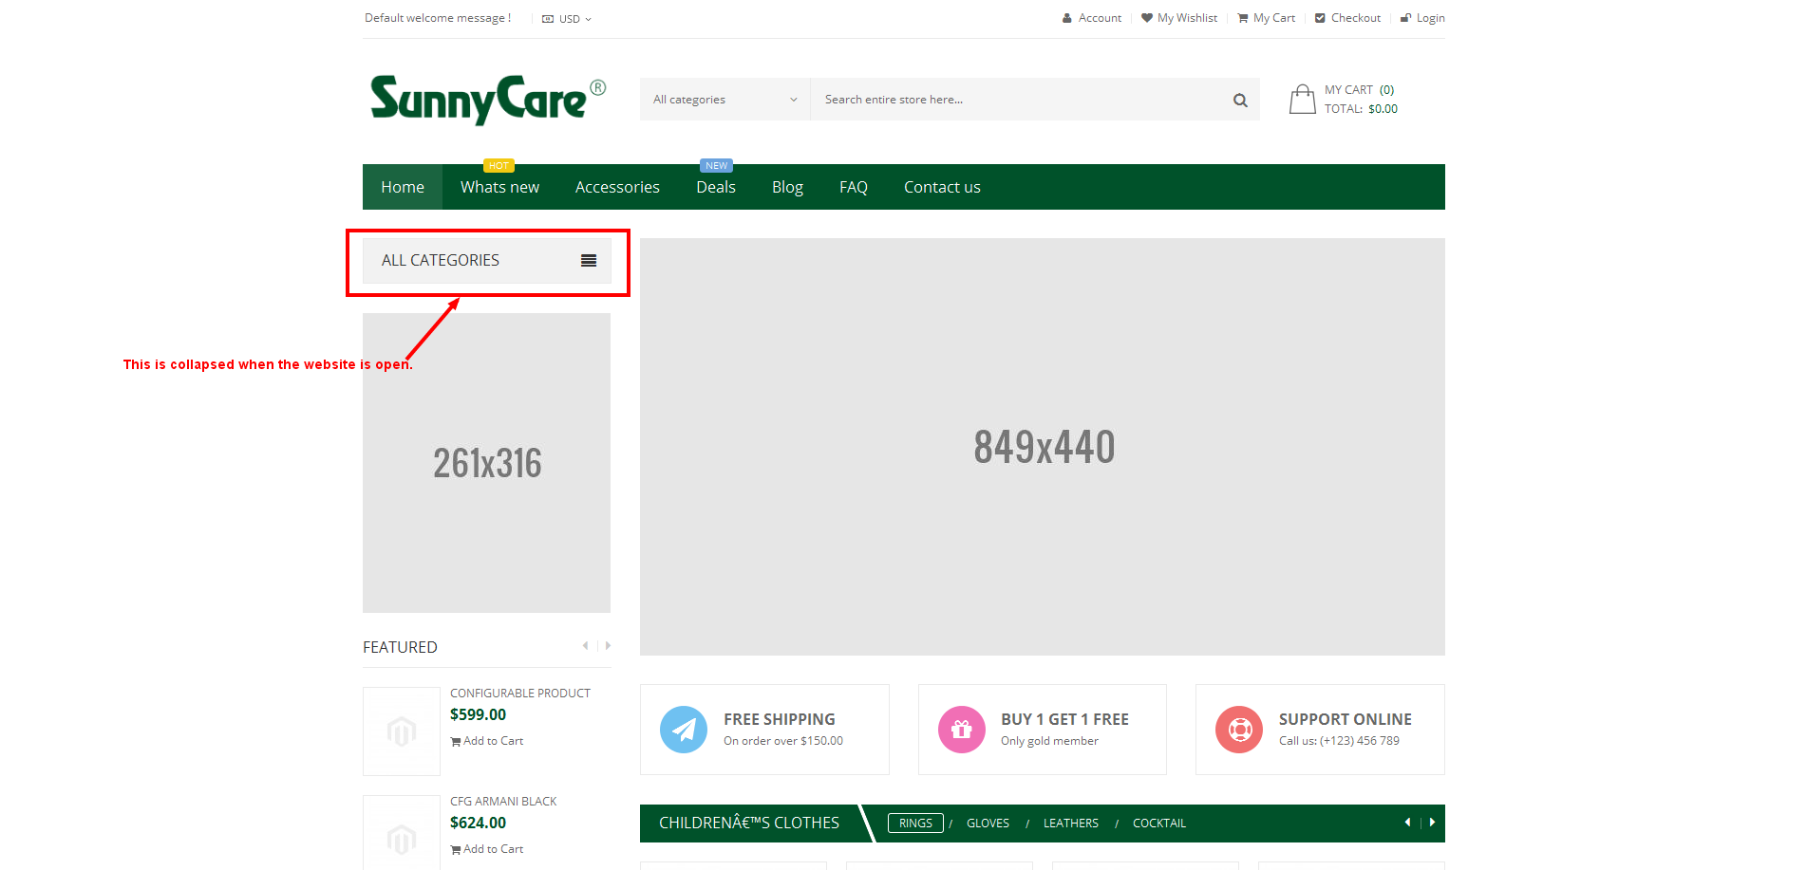Go to next Featured products slide

pyautogui.click(x=608, y=646)
